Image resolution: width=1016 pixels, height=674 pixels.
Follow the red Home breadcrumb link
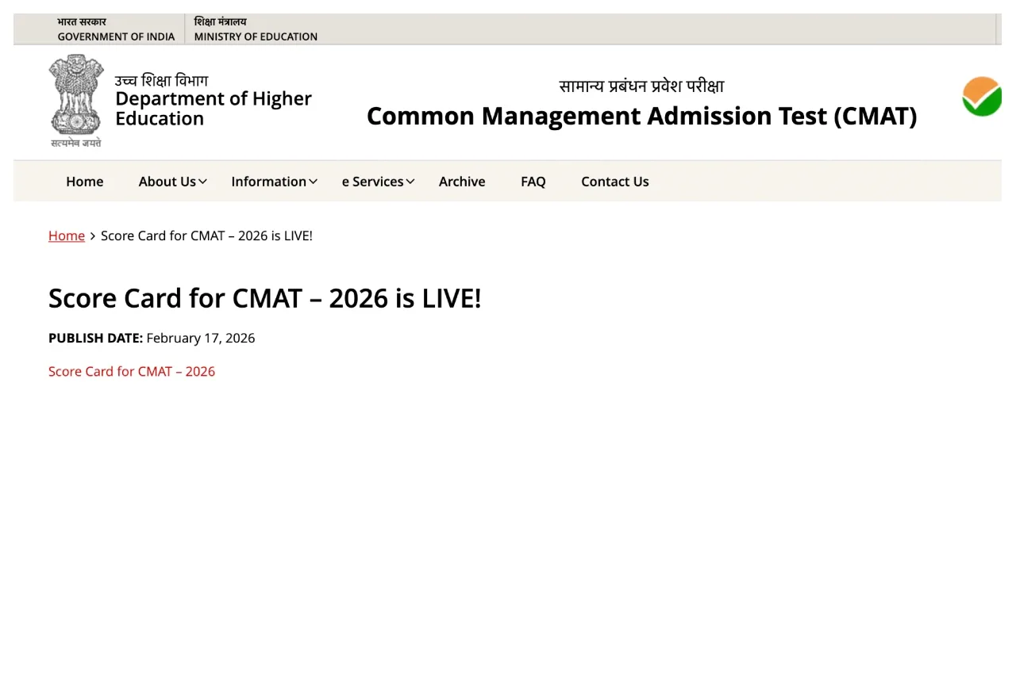point(67,236)
